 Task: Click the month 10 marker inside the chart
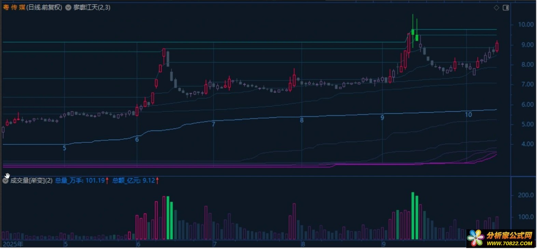point(468,115)
